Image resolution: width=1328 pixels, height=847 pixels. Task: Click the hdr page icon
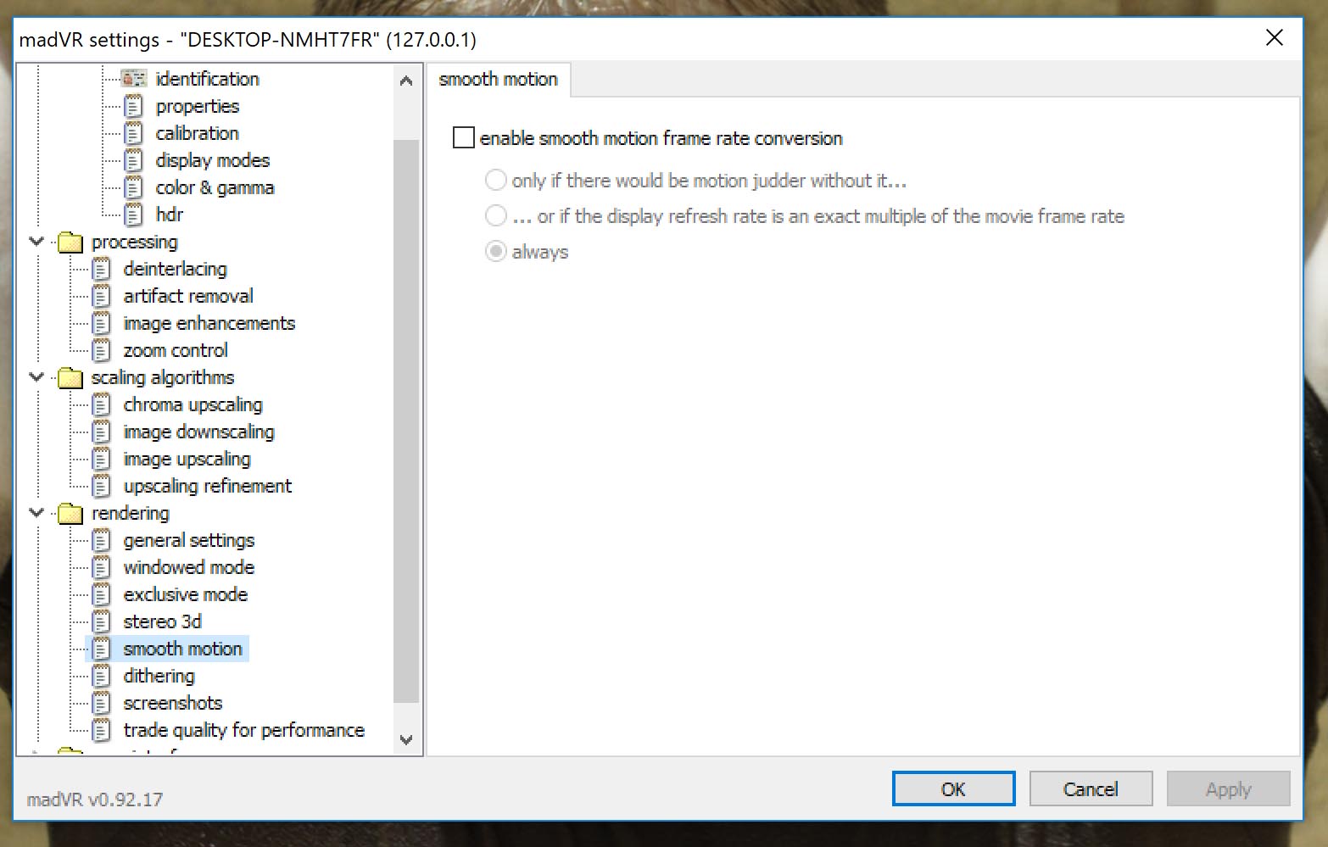click(133, 215)
